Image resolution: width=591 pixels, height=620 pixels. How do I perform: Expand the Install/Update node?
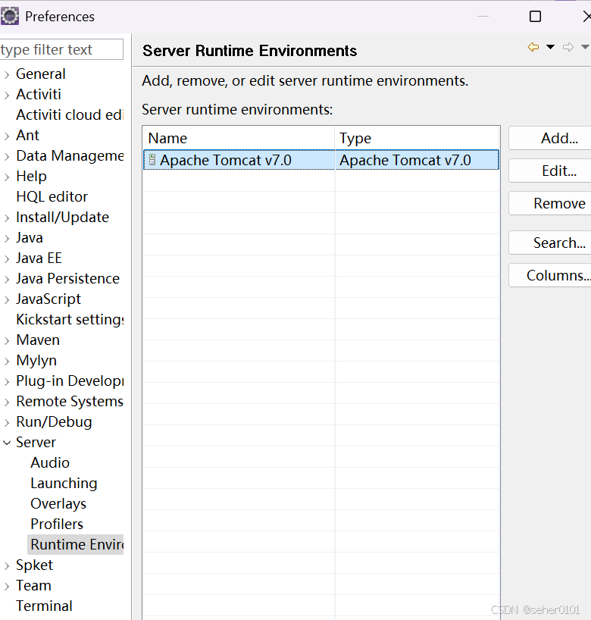pyautogui.click(x=7, y=218)
